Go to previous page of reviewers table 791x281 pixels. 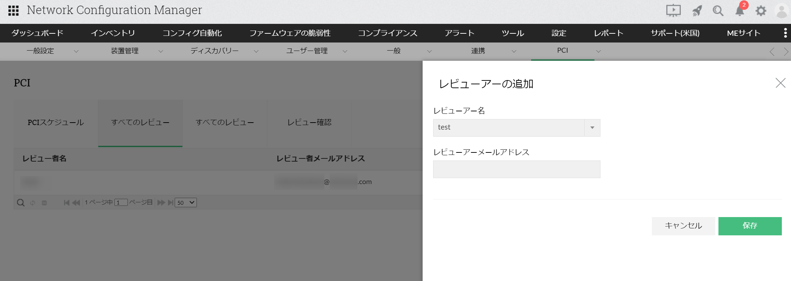click(x=76, y=203)
